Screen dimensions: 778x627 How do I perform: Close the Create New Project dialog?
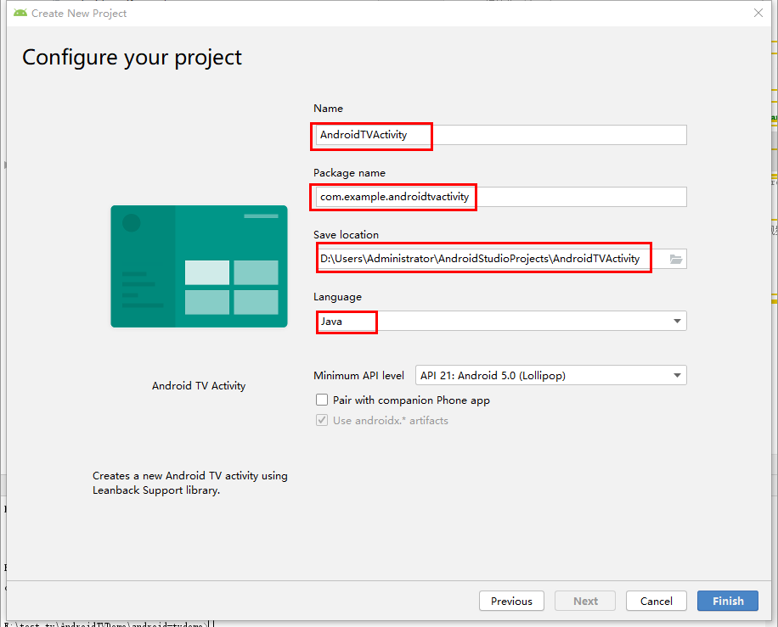[x=758, y=13]
